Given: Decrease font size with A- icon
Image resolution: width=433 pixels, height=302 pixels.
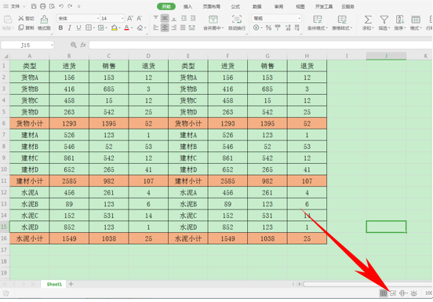Looking at the screenshot, I should pos(139,18).
